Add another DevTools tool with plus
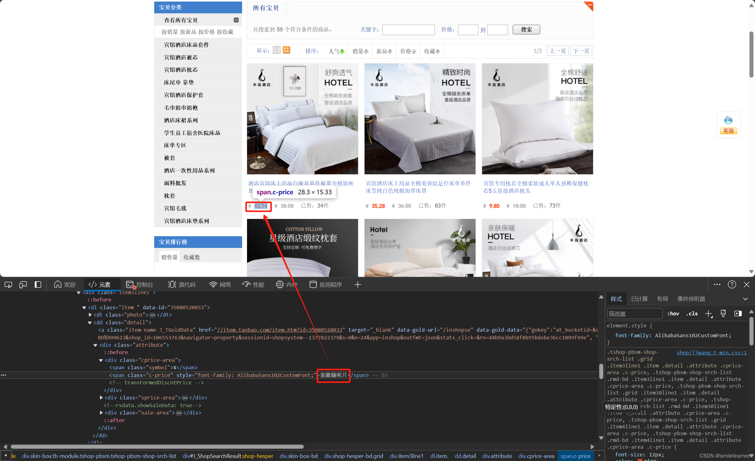 click(x=358, y=285)
